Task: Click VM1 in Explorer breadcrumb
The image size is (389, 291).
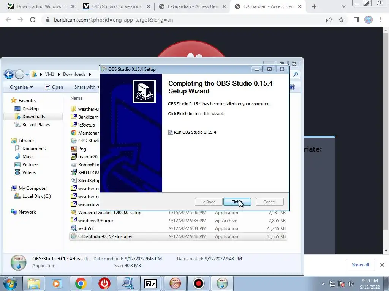Action: [x=49, y=74]
